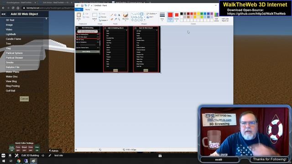Go back using the << arrows

(x=3, y=14)
